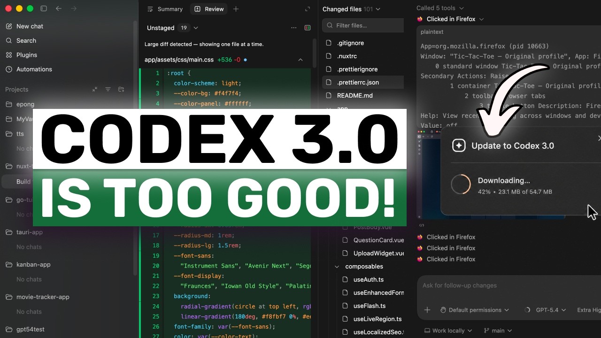Open useLiveRegion.ts file
601x338 pixels.
click(x=378, y=319)
